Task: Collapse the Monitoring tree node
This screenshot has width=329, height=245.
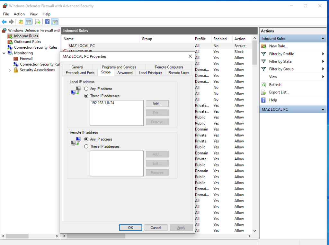Action: click(x=4, y=53)
